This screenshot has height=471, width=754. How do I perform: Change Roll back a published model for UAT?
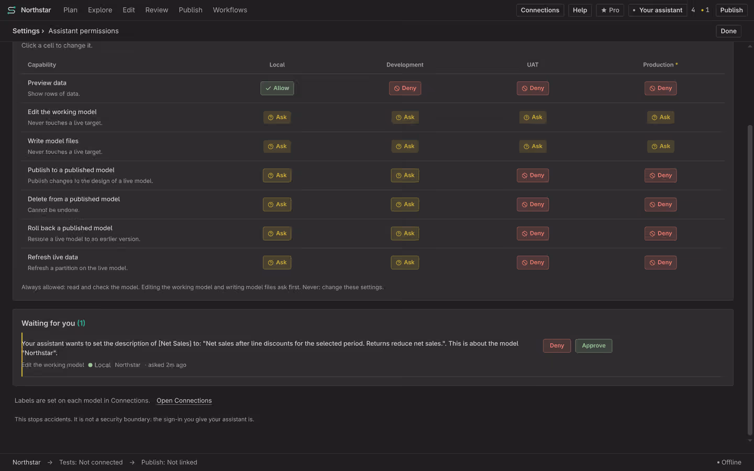pos(533,233)
